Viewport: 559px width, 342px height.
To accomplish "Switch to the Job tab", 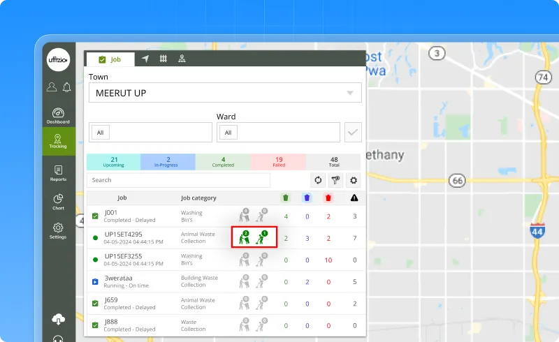I will tap(110, 60).
